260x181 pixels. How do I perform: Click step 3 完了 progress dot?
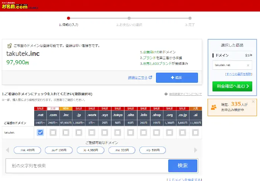[x=190, y=18]
